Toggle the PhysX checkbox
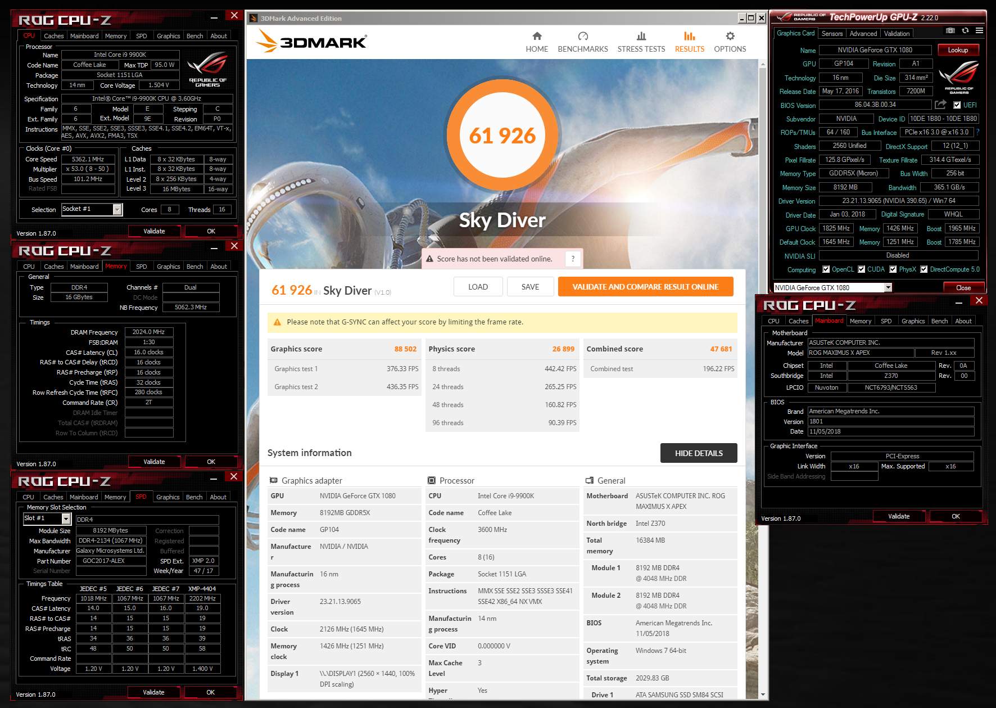Viewport: 996px width, 708px height. (x=893, y=269)
